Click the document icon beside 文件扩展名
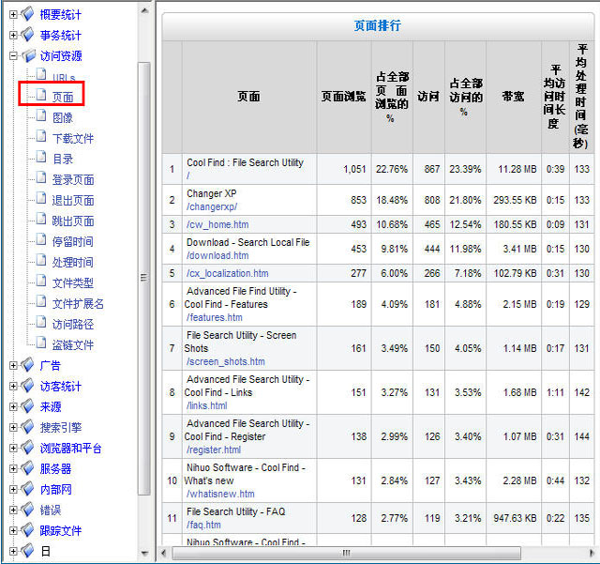The height and width of the screenshot is (564, 600). (x=41, y=301)
